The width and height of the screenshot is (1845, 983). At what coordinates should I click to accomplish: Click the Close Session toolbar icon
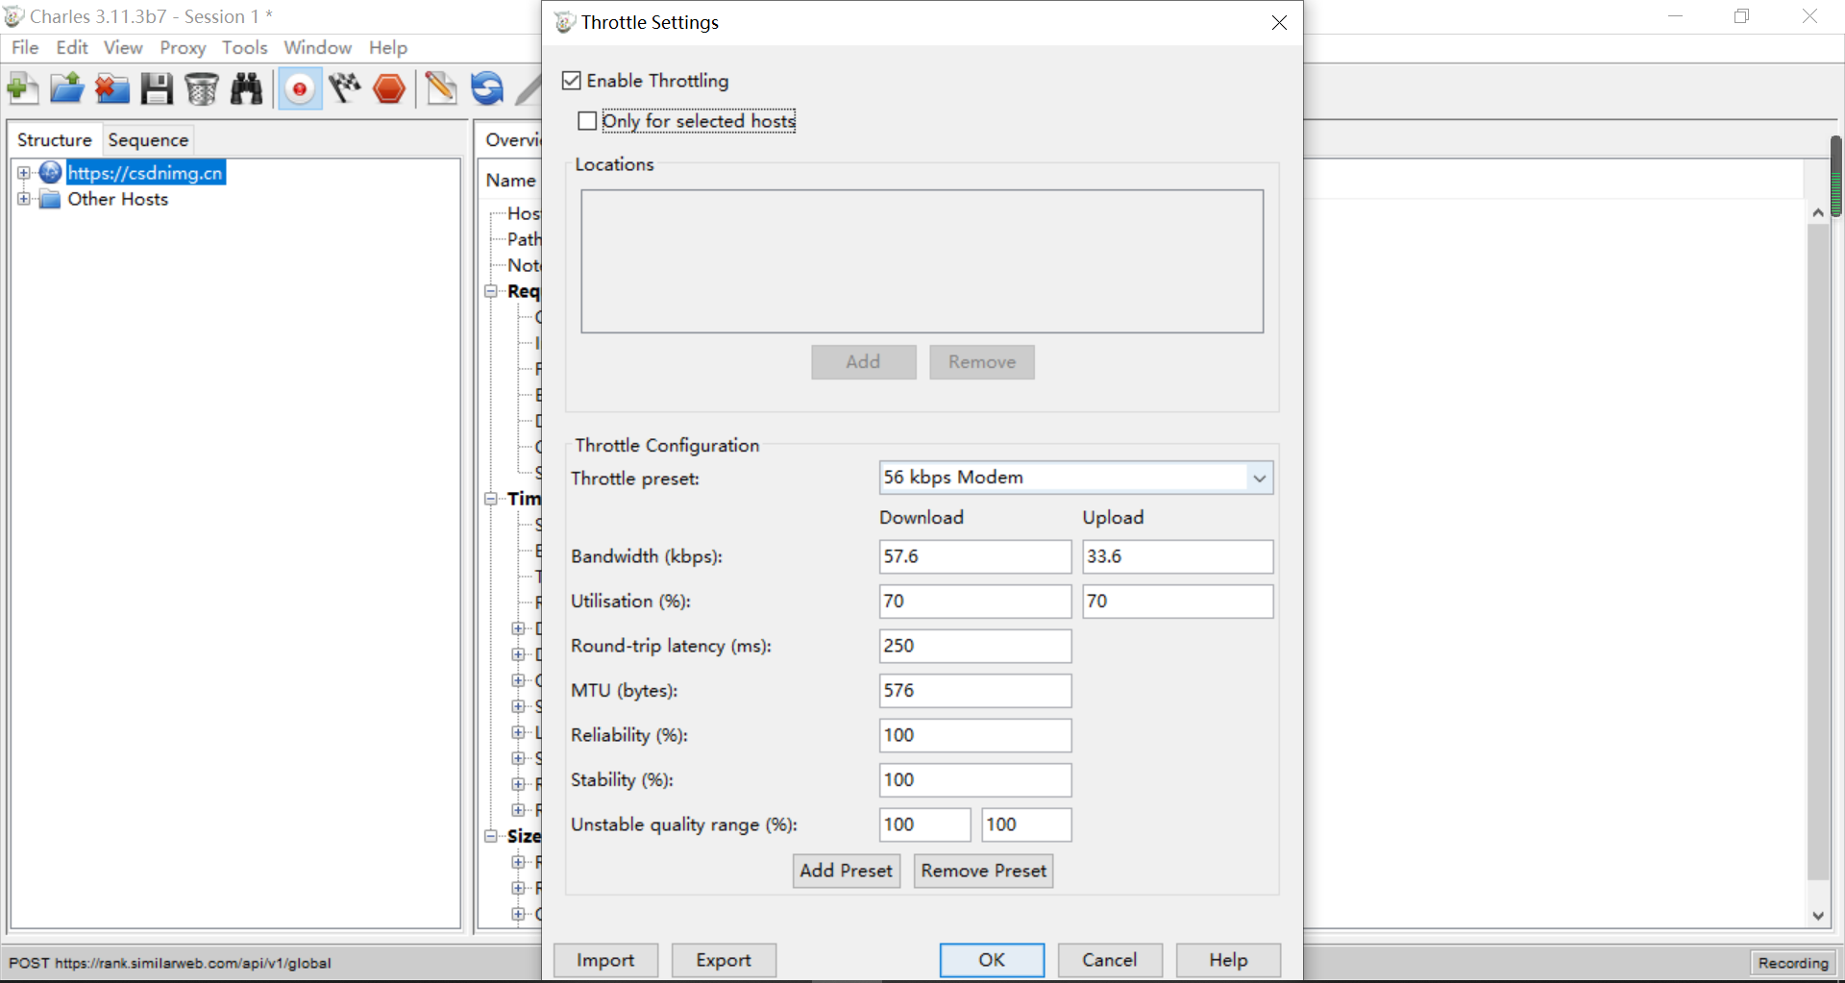pyautogui.click(x=111, y=89)
